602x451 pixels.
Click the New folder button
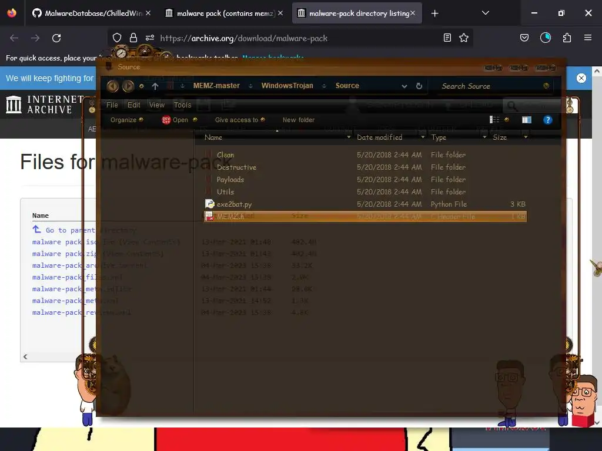pos(298,120)
